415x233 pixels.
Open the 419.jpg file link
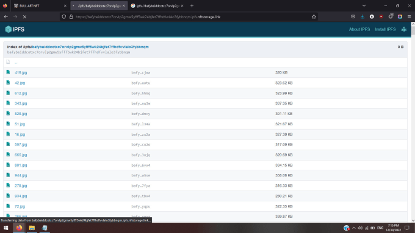click(x=21, y=72)
